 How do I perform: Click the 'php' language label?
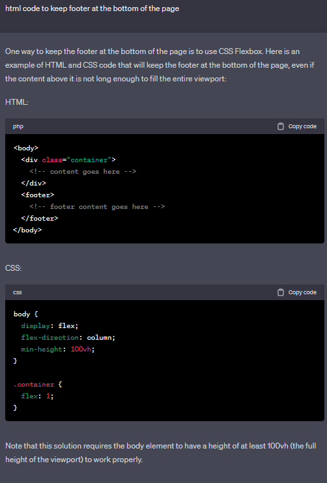18,126
